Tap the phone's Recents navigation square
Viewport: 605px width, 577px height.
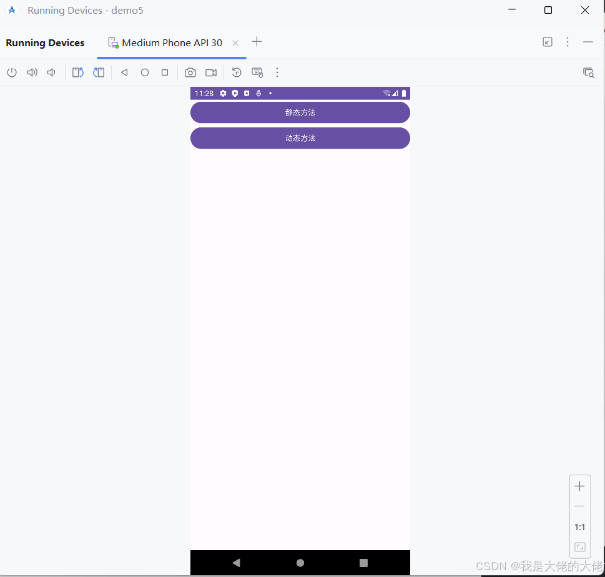(x=363, y=563)
